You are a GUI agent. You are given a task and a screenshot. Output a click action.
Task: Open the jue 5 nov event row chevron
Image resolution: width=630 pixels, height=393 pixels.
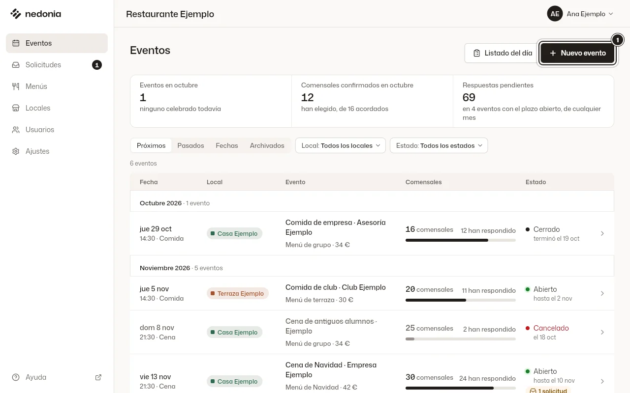tap(602, 293)
